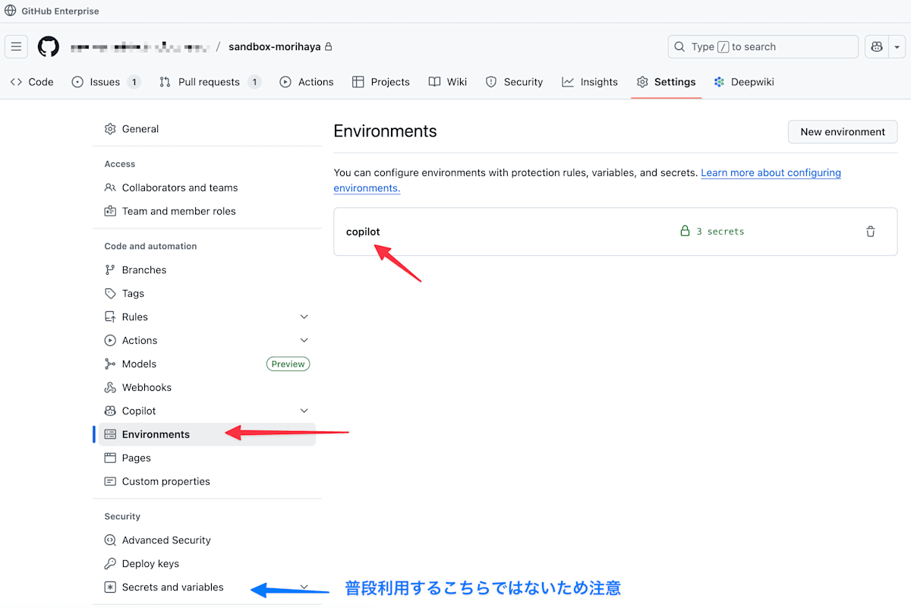This screenshot has height=608, width=911.
Task: Expand the Actions sidebar section chevron
Action: coord(304,340)
